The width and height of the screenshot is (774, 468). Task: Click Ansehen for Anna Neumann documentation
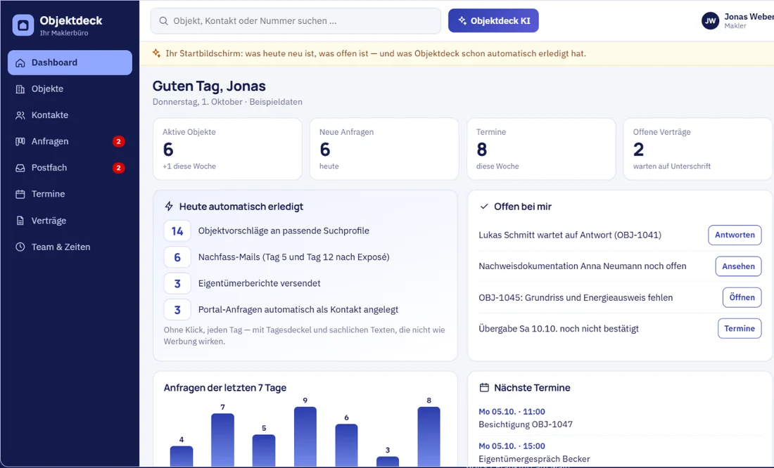[x=738, y=266]
